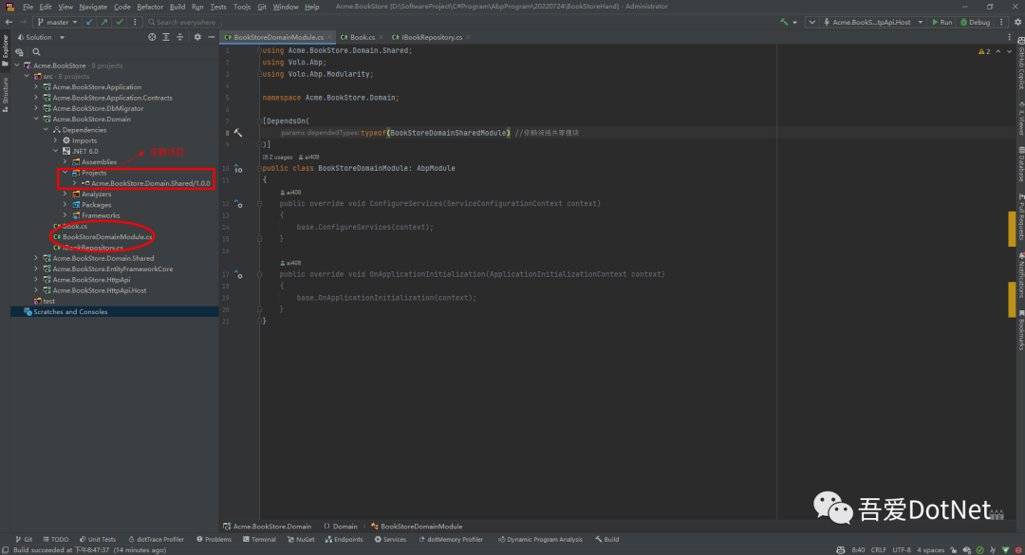Screen dimensions: 1025x555
Task: Click the build hammer icon in toolbar
Action: click(x=784, y=22)
